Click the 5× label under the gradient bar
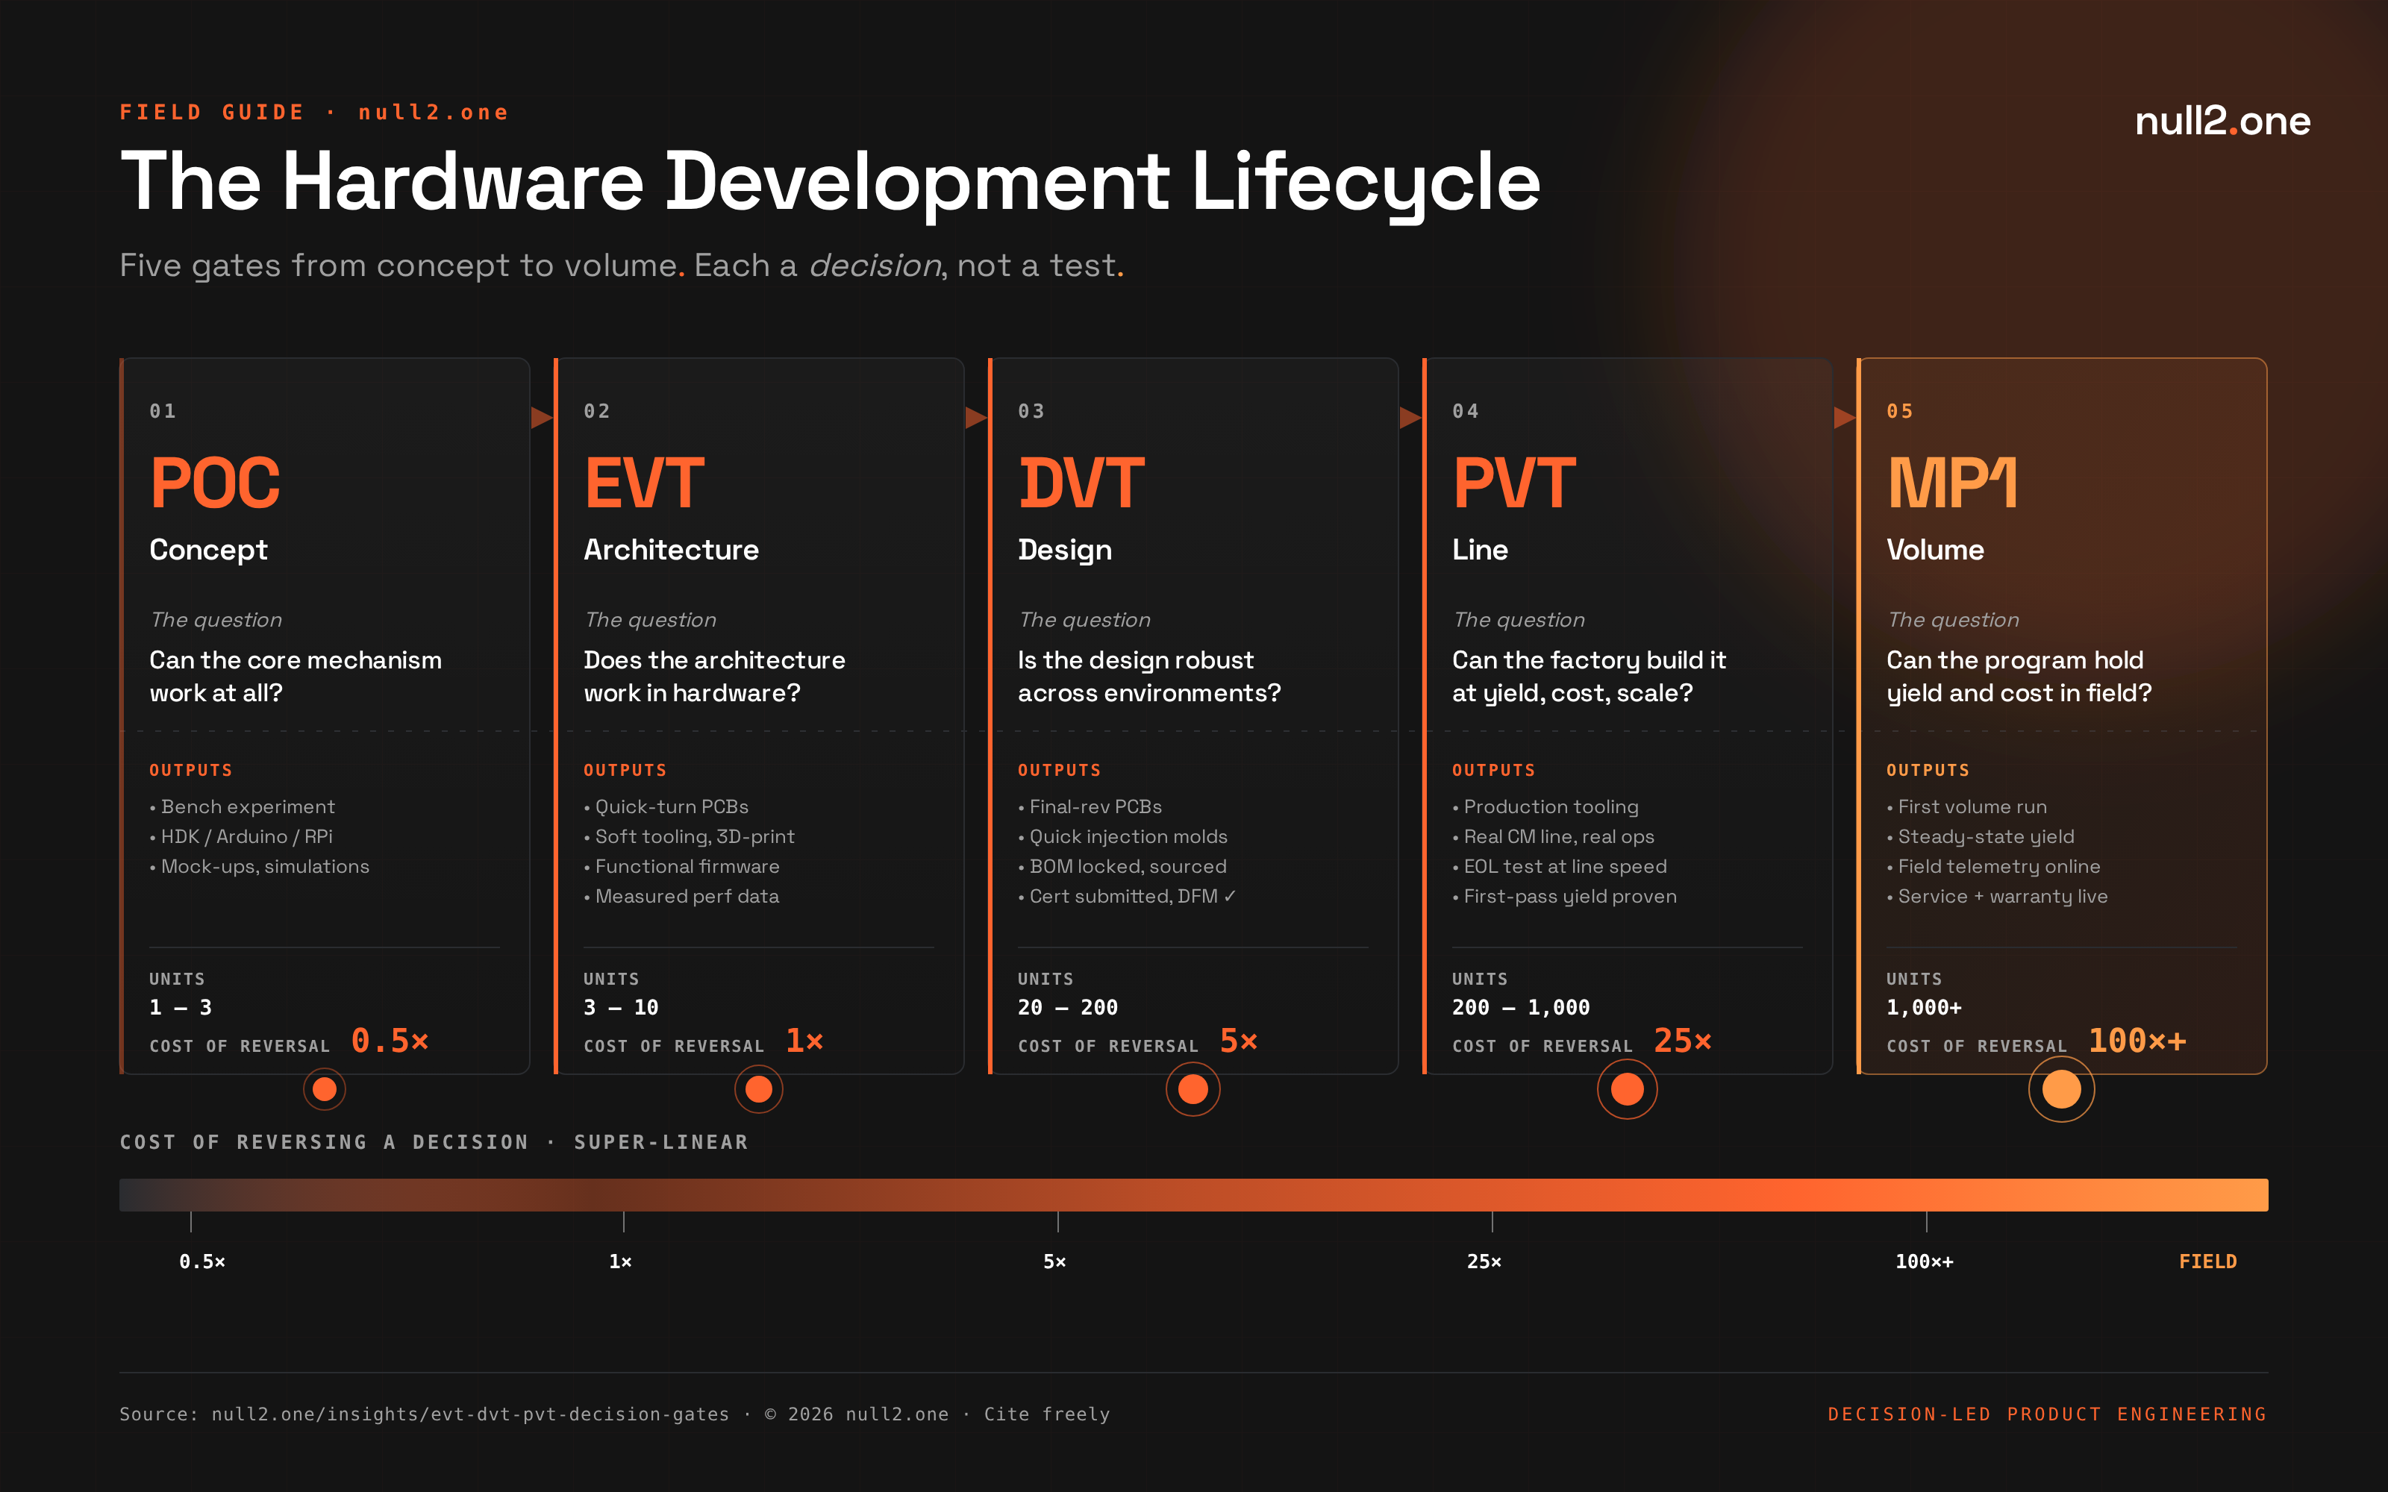Viewport: 2388px width, 1492px height. tap(1055, 1261)
